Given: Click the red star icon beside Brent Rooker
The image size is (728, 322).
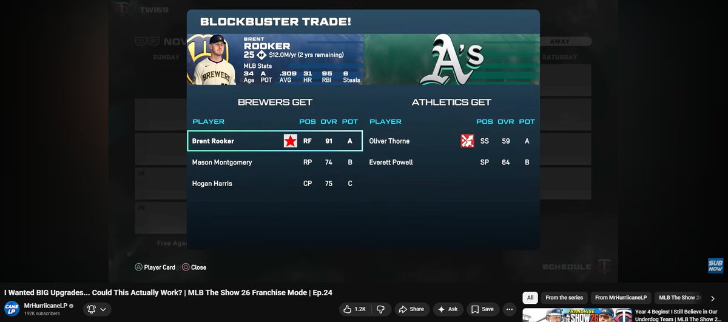Looking at the screenshot, I should click(x=291, y=141).
